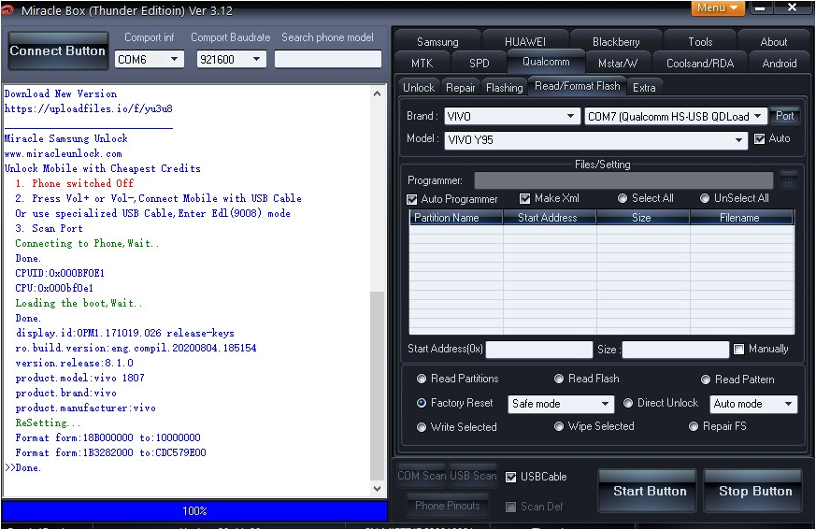The height and width of the screenshot is (530, 816).
Task: Select the Qualcomm tab
Action: click(546, 62)
